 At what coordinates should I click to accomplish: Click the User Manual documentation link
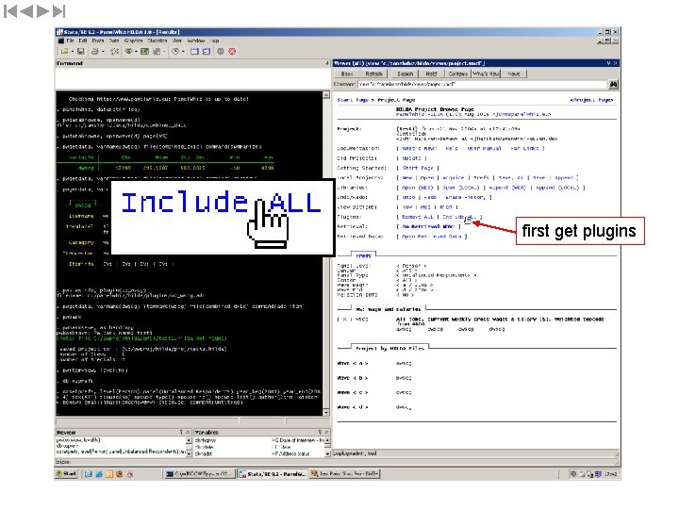484,149
